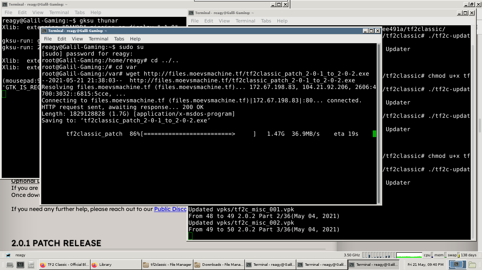This screenshot has width=482, height=270.
Task: Click the 'Updated vpks/tf2c_misc_002.vpk' line
Action: click(241, 223)
